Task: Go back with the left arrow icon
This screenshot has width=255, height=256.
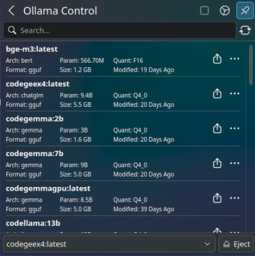Action: [x=12, y=11]
